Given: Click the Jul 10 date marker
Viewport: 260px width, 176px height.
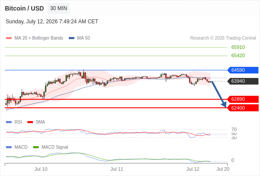Looking at the screenshot, I should (41, 169).
